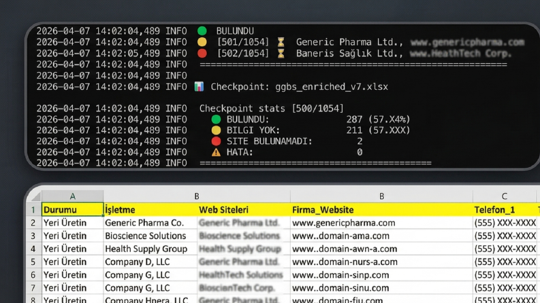Image resolution: width=540 pixels, height=303 pixels.
Task: Click the [501/1054] counter in terminal
Action: pyautogui.click(x=243, y=42)
